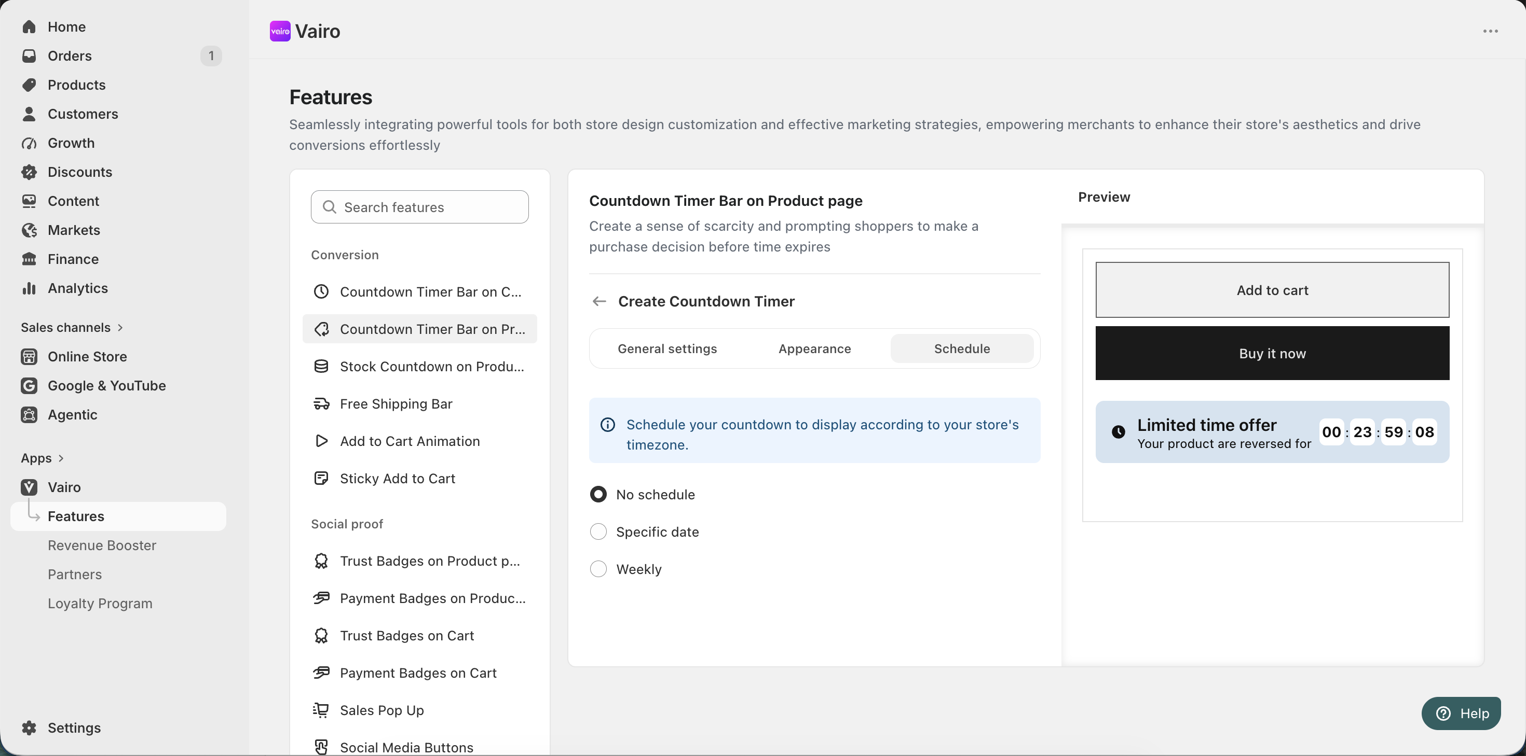Click the Free Shipping Bar truck icon
1526x756 pixels.
321,404
